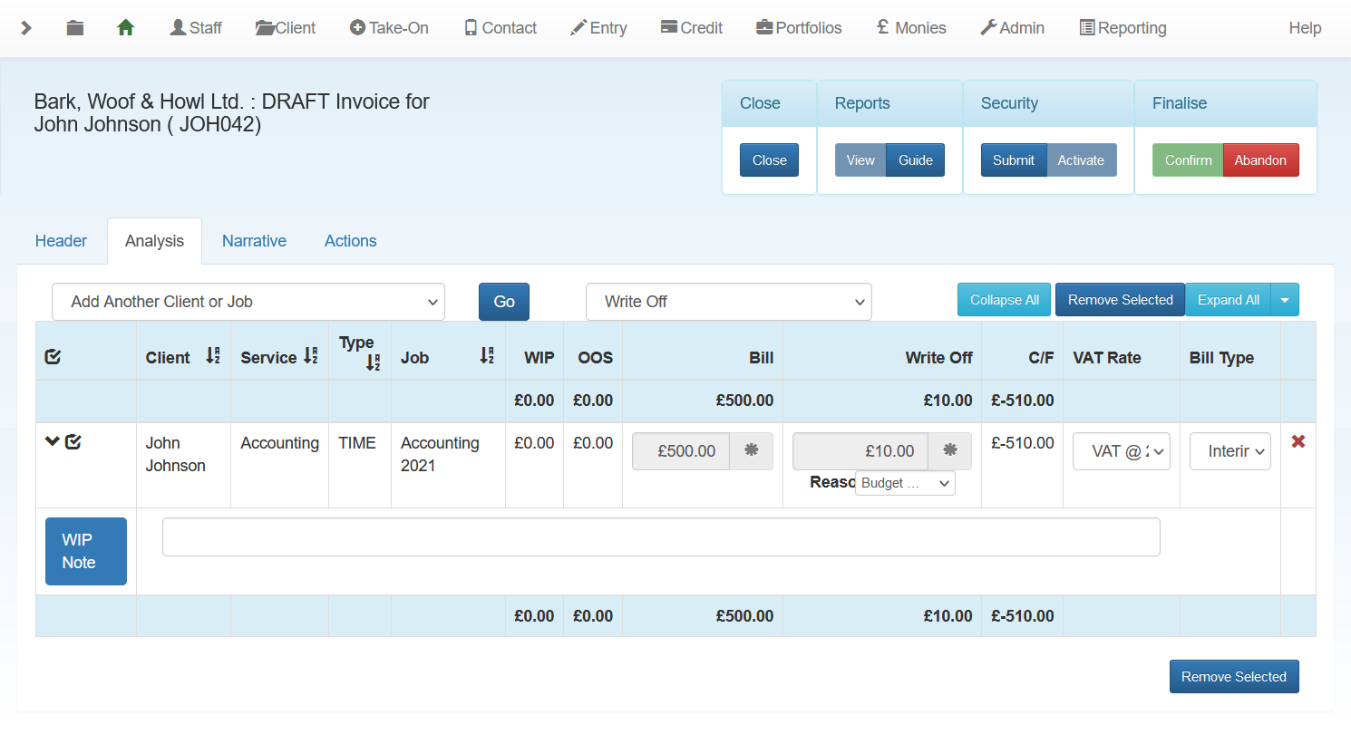Click the asterisk beside the £500.00 bill amount

(x=751, y=450)
